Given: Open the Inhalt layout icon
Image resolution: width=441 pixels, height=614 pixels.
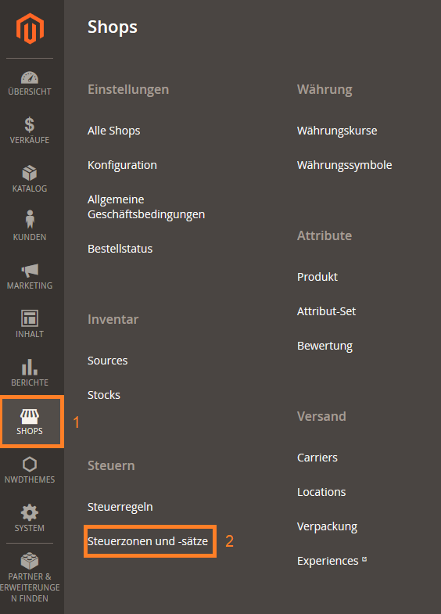Looking at the screenshot, I should point(30,318).
